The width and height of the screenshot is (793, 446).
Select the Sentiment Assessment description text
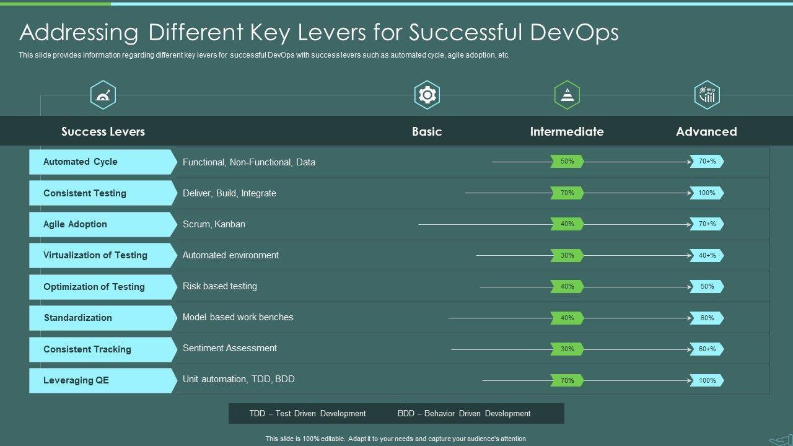coord(230,348)
